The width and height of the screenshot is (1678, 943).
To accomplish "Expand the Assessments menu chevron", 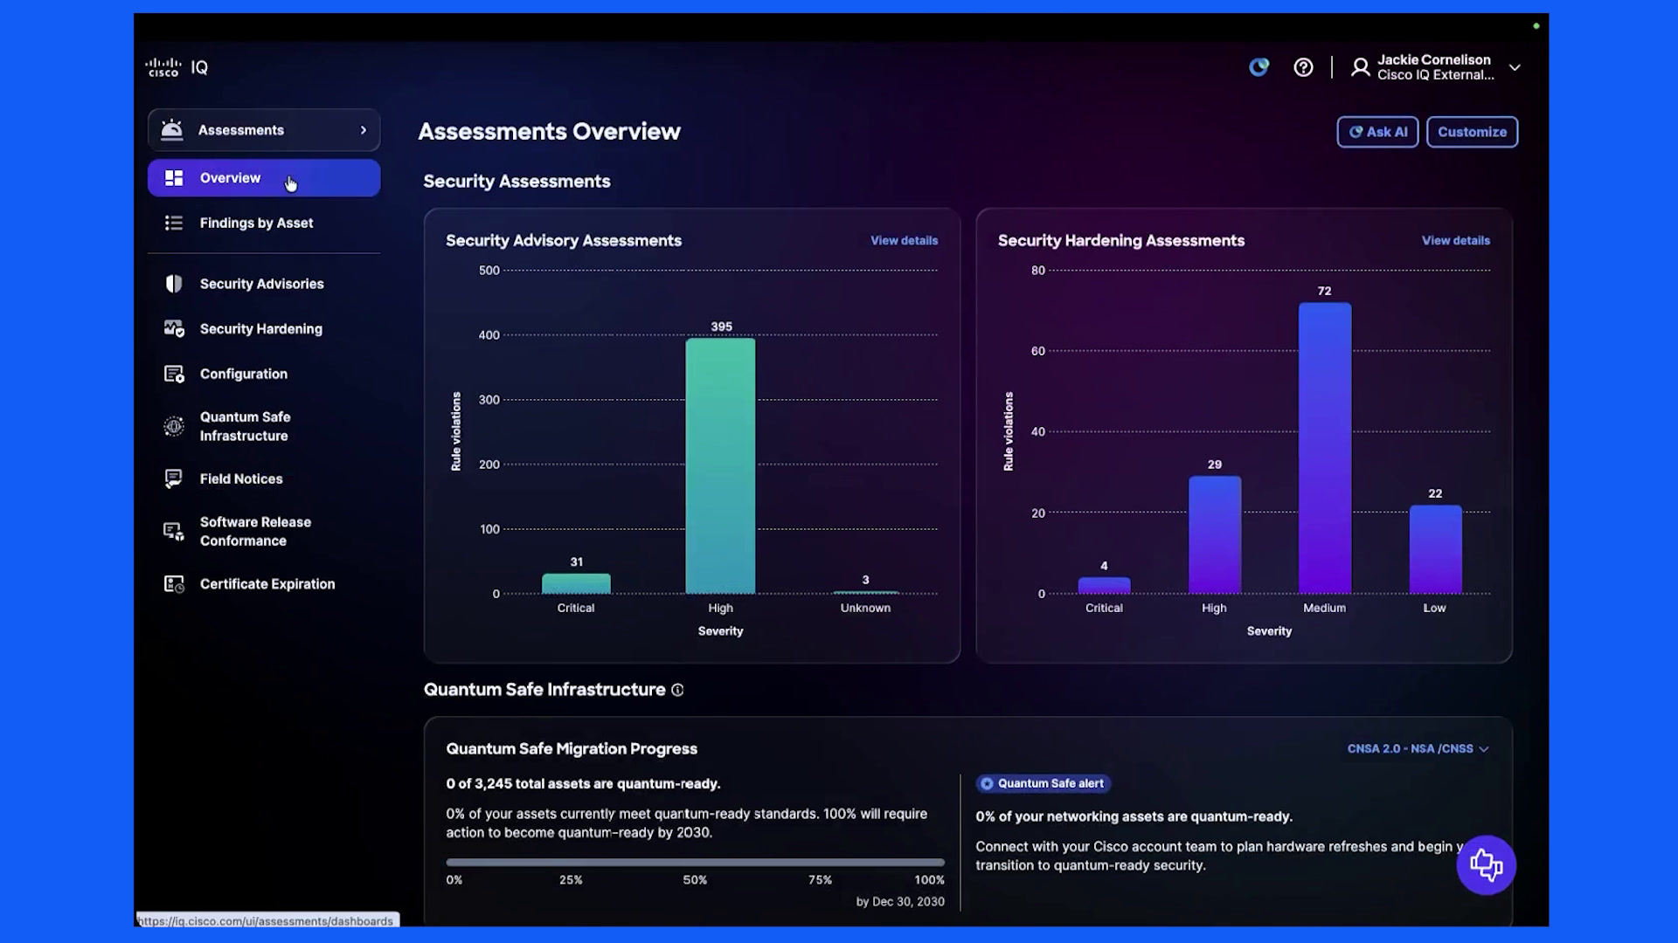I will click(364, 130).
